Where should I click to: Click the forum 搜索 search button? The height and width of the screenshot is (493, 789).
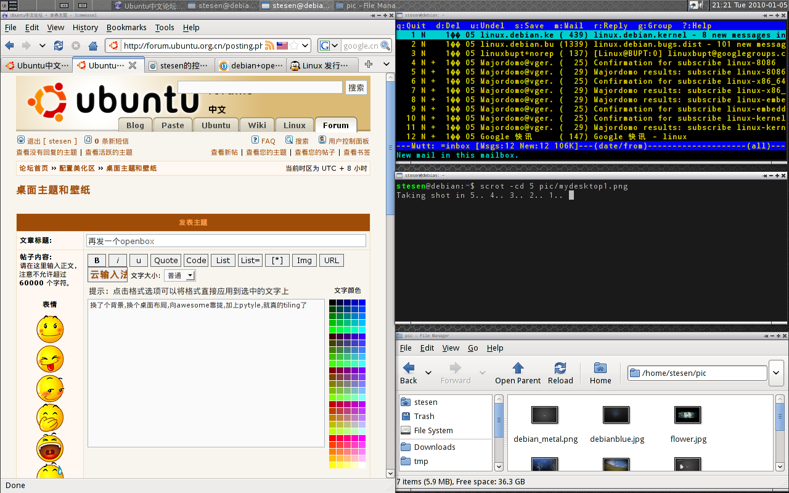coord(356,88)
